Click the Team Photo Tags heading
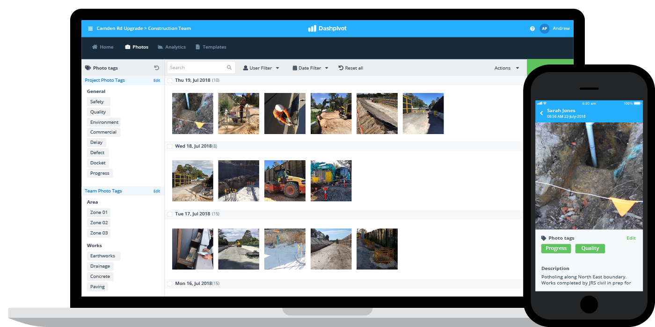This screenshot has height=327, width=655. tap(103, 191)
